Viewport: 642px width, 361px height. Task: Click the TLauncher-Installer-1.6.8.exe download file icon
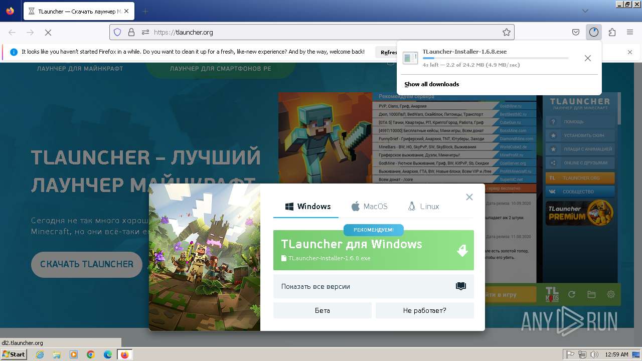pos(410,58)
